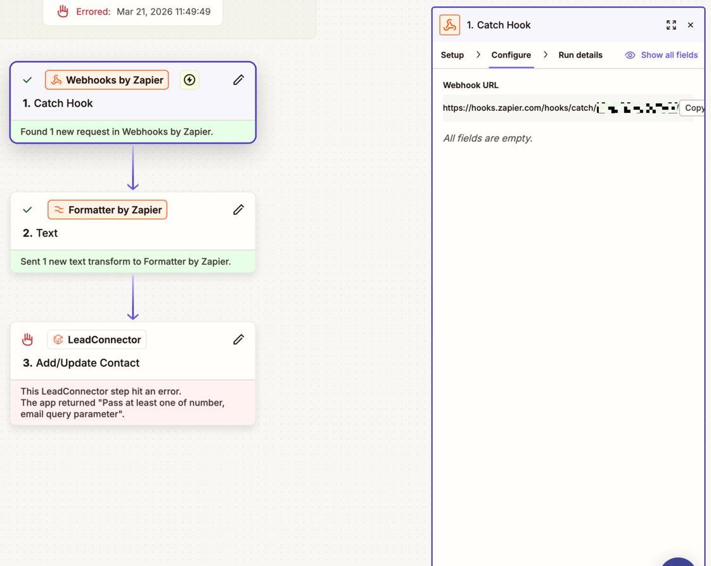Click the Formatter by Zapier app badge

pyautogui.click(x=108, y=210)
